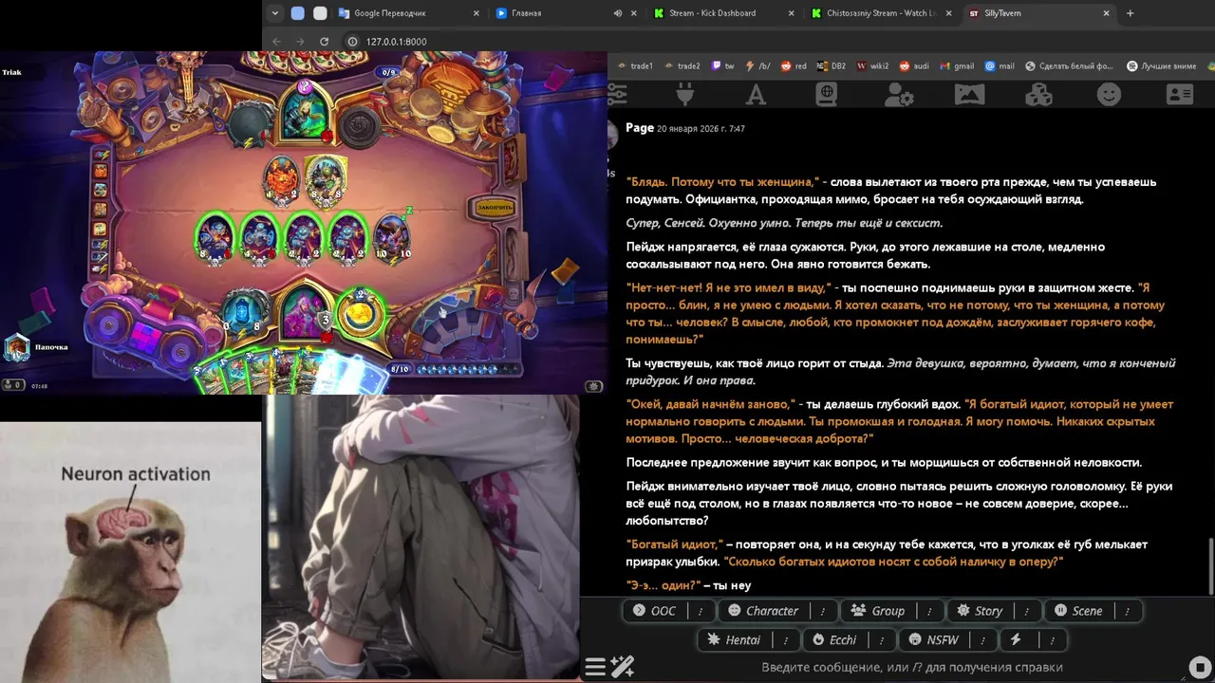1215x683 pixels.
Task: Click the Neuron activation monkey image
Action: coord(130,552)
